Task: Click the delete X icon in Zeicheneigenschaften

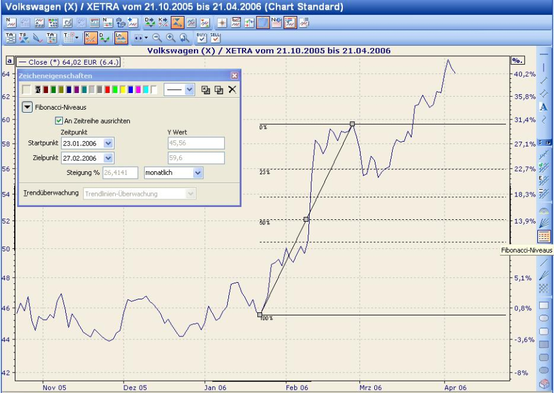Action: click(x=232, y=90)
